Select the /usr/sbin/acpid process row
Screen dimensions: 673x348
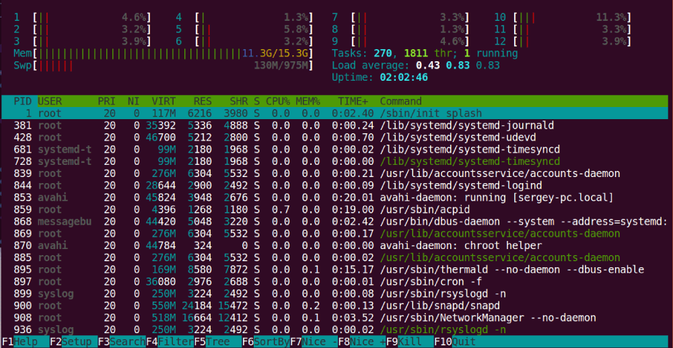coord(334,210)
